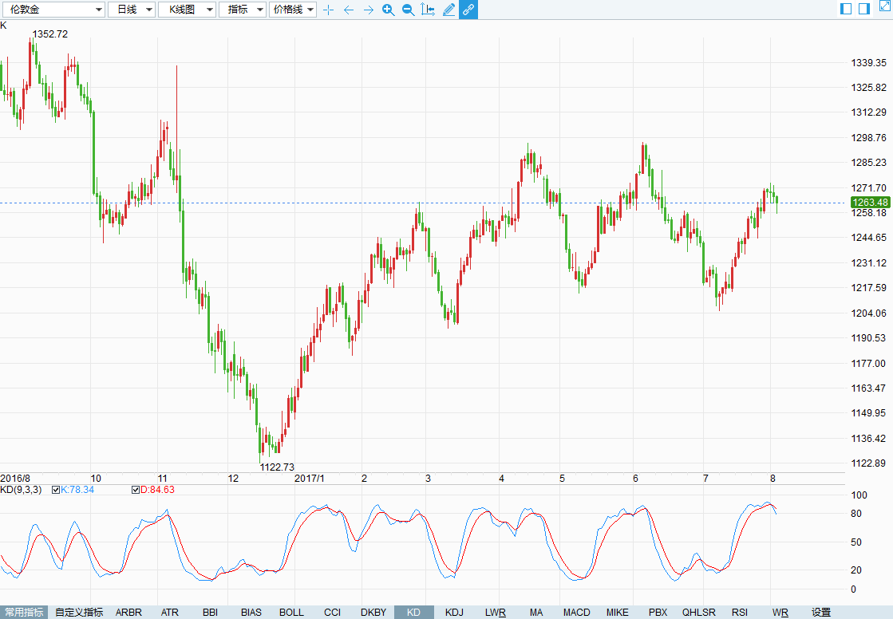
Task: Click the left arrow to move back
Action: (349, 10)
